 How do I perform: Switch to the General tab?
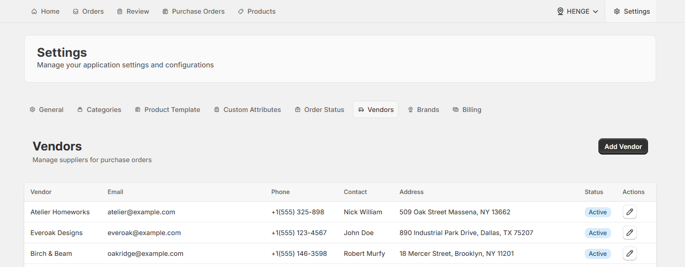pyautogui.click(x=47, y=109)
